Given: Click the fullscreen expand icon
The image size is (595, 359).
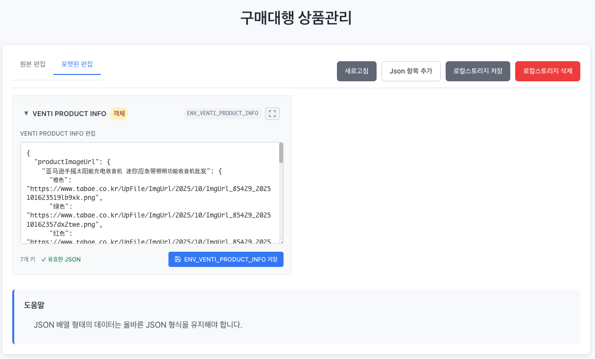Looking at the screenshot, I should pos(272,114).
